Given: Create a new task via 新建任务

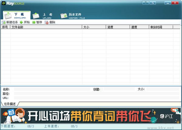Looking at the screenshot, I should 10,22.
